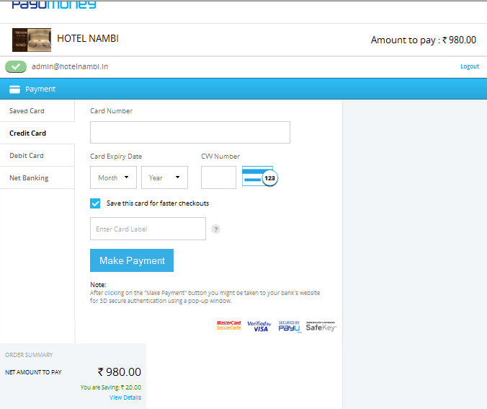The width and height of the screenshot is (487, 409).
Task: Focus the Card Number input field
Action: [190, 133]
